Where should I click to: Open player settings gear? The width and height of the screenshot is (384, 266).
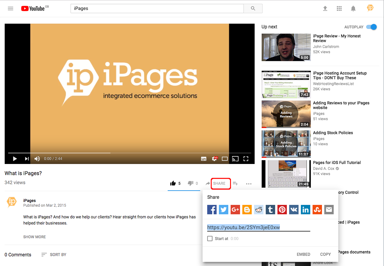pyautogui.click(x=215, y=159)
